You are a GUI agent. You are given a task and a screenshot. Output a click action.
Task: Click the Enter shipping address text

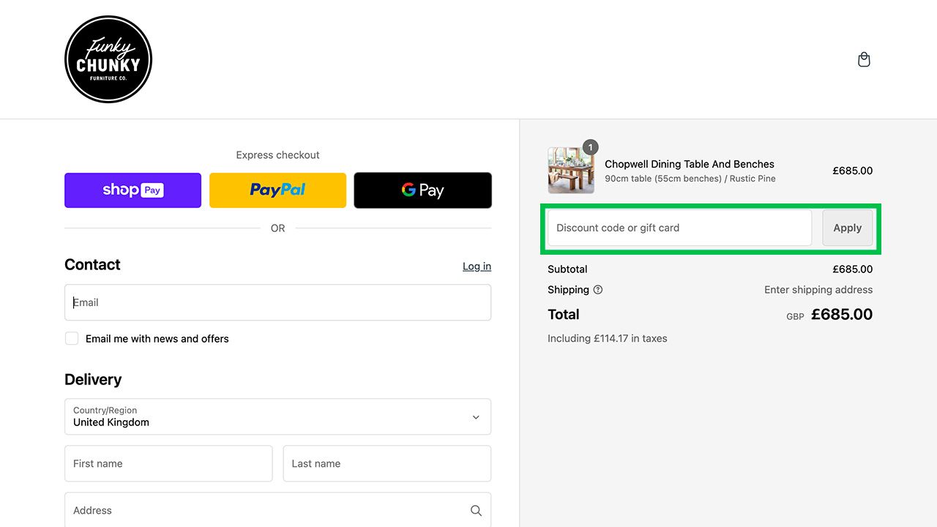click(818, 290)
